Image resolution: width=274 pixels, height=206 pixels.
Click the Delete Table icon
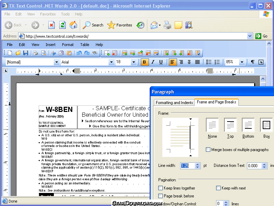115,53
